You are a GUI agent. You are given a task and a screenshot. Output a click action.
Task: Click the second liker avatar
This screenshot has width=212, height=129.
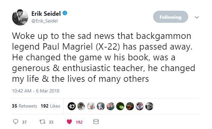[81, 106]
